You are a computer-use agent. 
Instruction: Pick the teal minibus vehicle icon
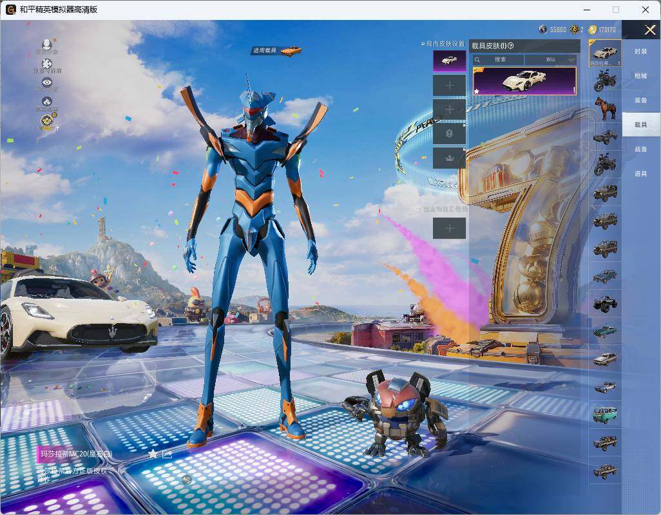pos(605,415)
